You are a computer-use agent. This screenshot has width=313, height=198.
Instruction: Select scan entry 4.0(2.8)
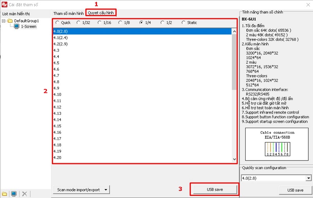[x=142, y=31]
